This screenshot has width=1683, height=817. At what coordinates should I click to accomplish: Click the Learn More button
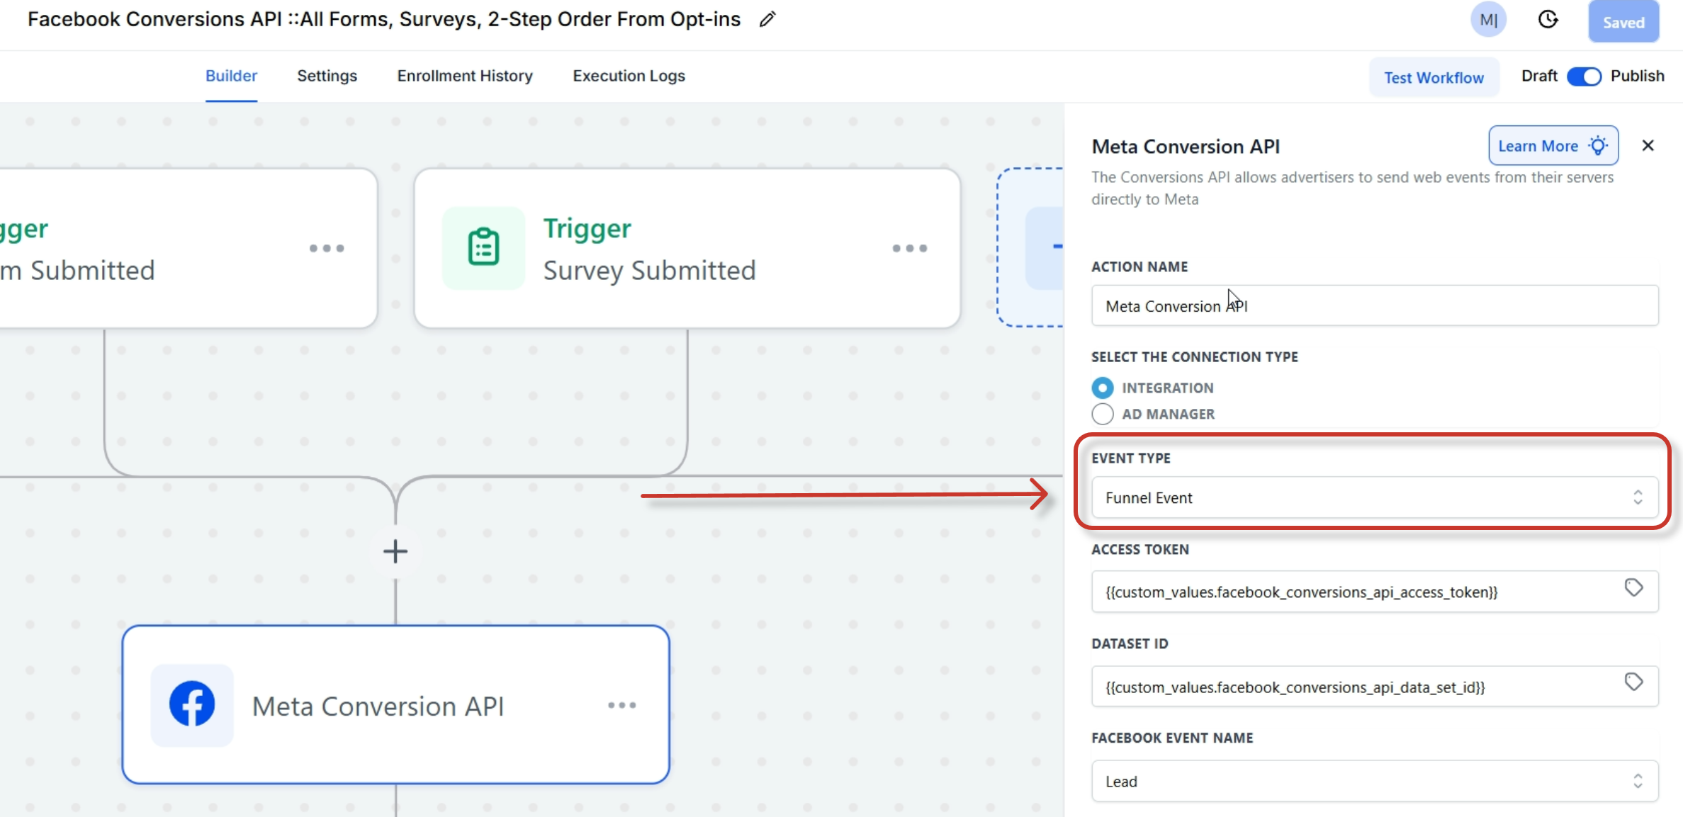point(1553,146)
